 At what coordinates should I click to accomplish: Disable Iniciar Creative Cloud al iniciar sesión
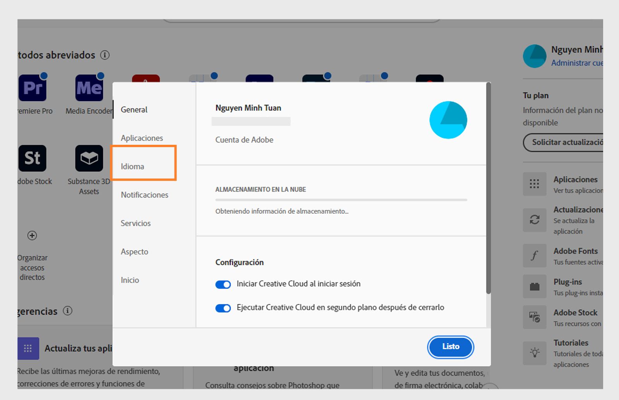pyautogui.click(x=223, y=284)
